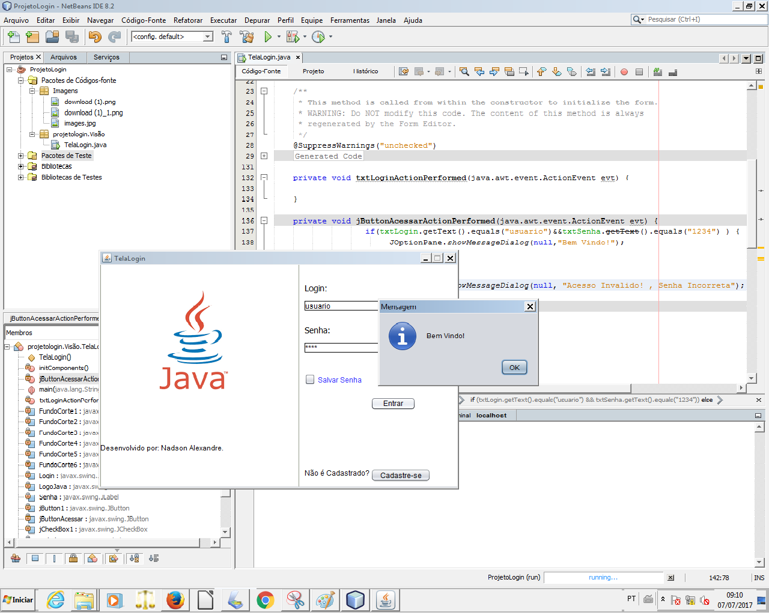The width and height of the screenshot is (769, 615).
Task: Stop macro recording with the gray square icon
Action: 639,72
